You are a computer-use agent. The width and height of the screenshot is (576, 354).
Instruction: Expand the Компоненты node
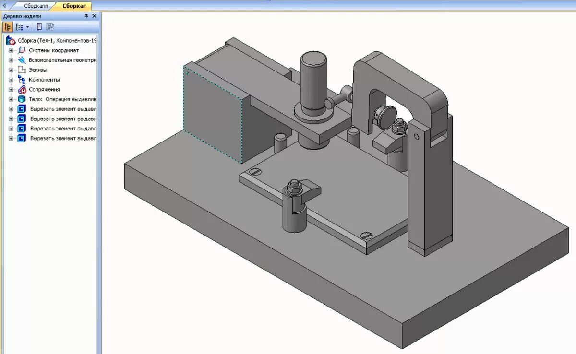(11, 80)
